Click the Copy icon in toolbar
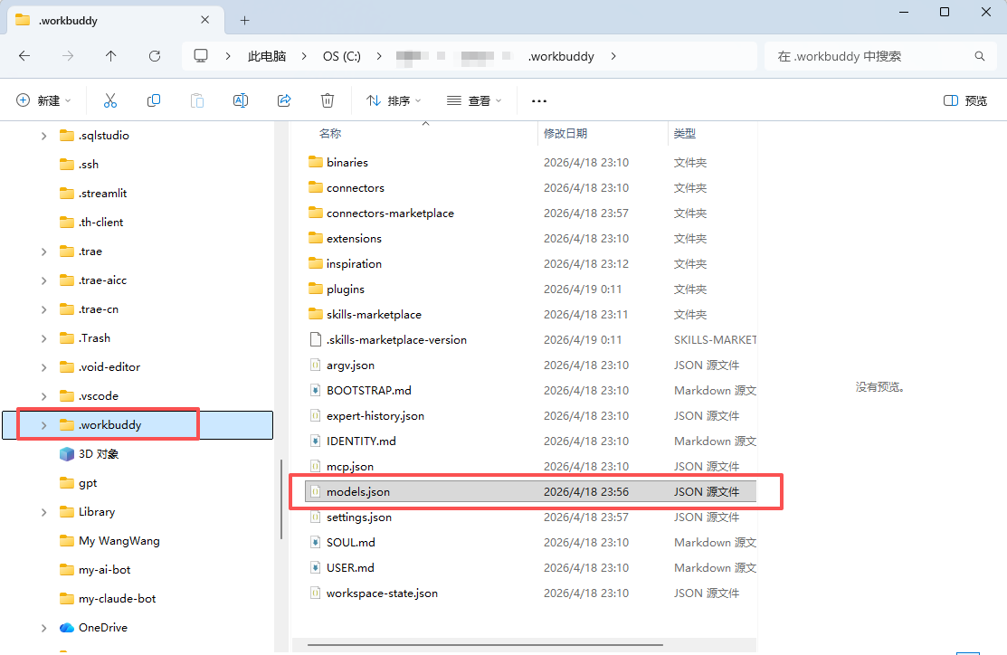 (154, 100)
